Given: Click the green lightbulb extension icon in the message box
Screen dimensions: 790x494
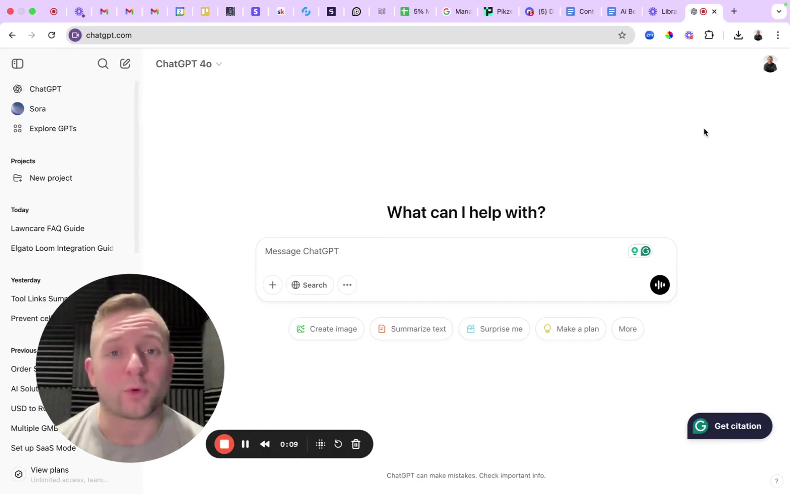Looking at the screenshot, I should (x=635, y=251).
